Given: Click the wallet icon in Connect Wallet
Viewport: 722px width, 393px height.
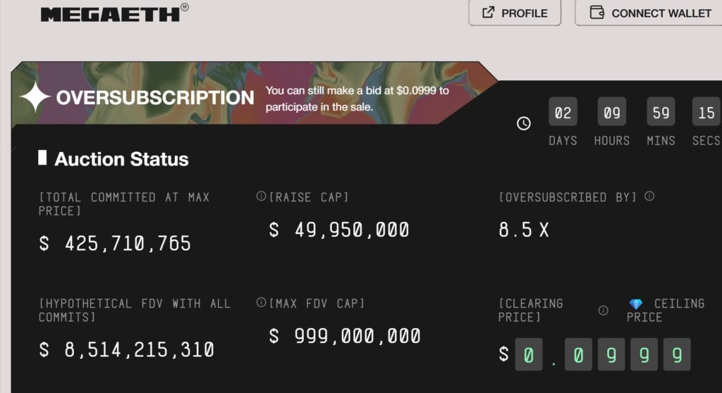Looking at the screenshot, I should point(596,12).
